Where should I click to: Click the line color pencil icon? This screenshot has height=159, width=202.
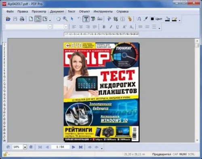175,19
